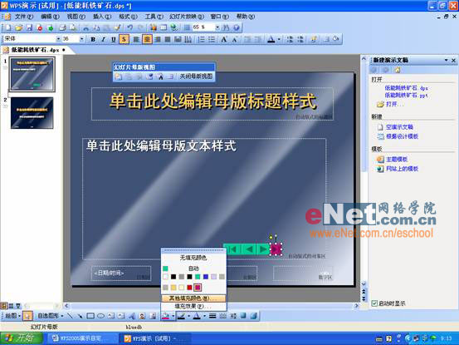Toggle text Shadow S button
The width and height of the screenshot is (459, 345).
(125, 39)
